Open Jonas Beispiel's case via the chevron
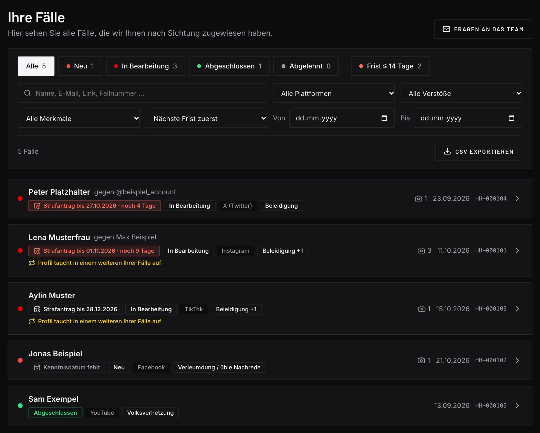Viewport: 540px width, 433px height. tap(517, 360)
